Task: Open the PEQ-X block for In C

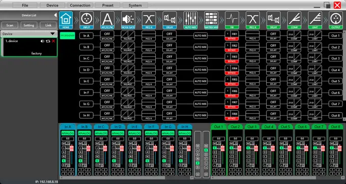Action: [149, 58]
